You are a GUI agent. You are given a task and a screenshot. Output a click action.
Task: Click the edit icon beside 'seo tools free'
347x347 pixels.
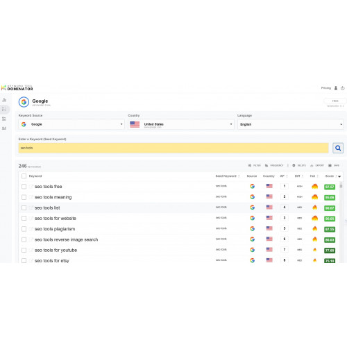pyautogui.click(x=31, y=186)
